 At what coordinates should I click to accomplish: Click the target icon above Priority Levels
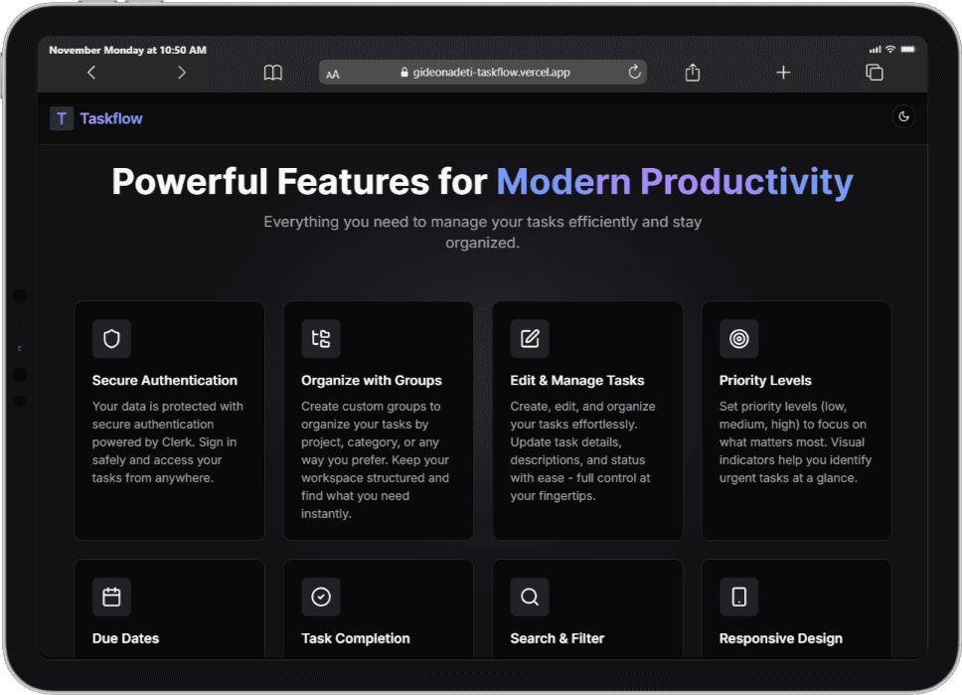click(x=738, y=338)
